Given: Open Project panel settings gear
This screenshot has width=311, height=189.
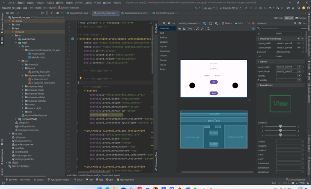Looking at the screenshot, I should pyautogui.click(x=57, y=13).
